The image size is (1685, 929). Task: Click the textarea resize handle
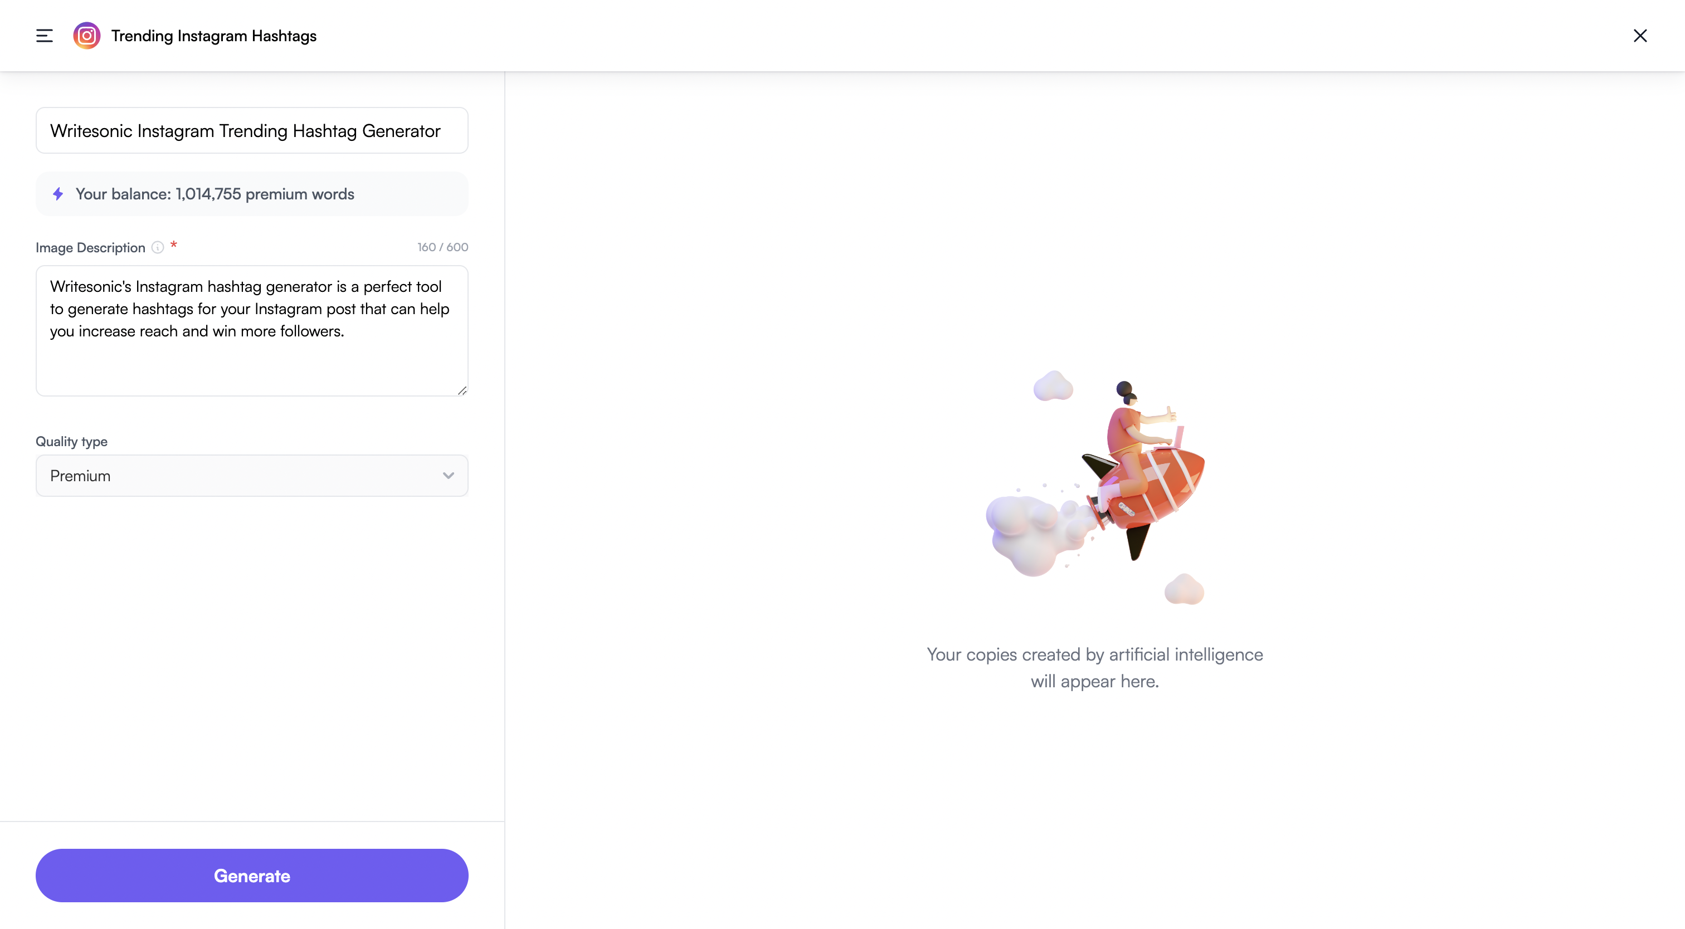[x=462, y=390]
